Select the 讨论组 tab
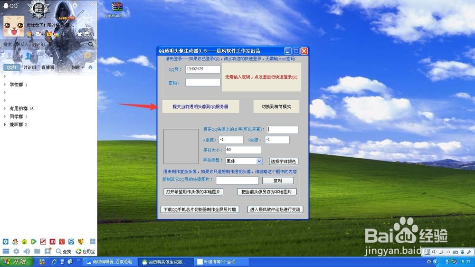The width and height of the screenshot is (475, 267). pos(29,67)
